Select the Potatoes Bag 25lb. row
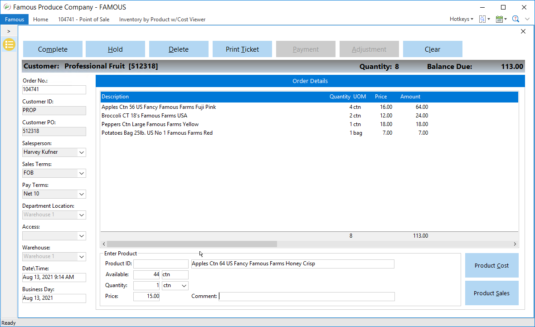 click(x=309, y=133)
